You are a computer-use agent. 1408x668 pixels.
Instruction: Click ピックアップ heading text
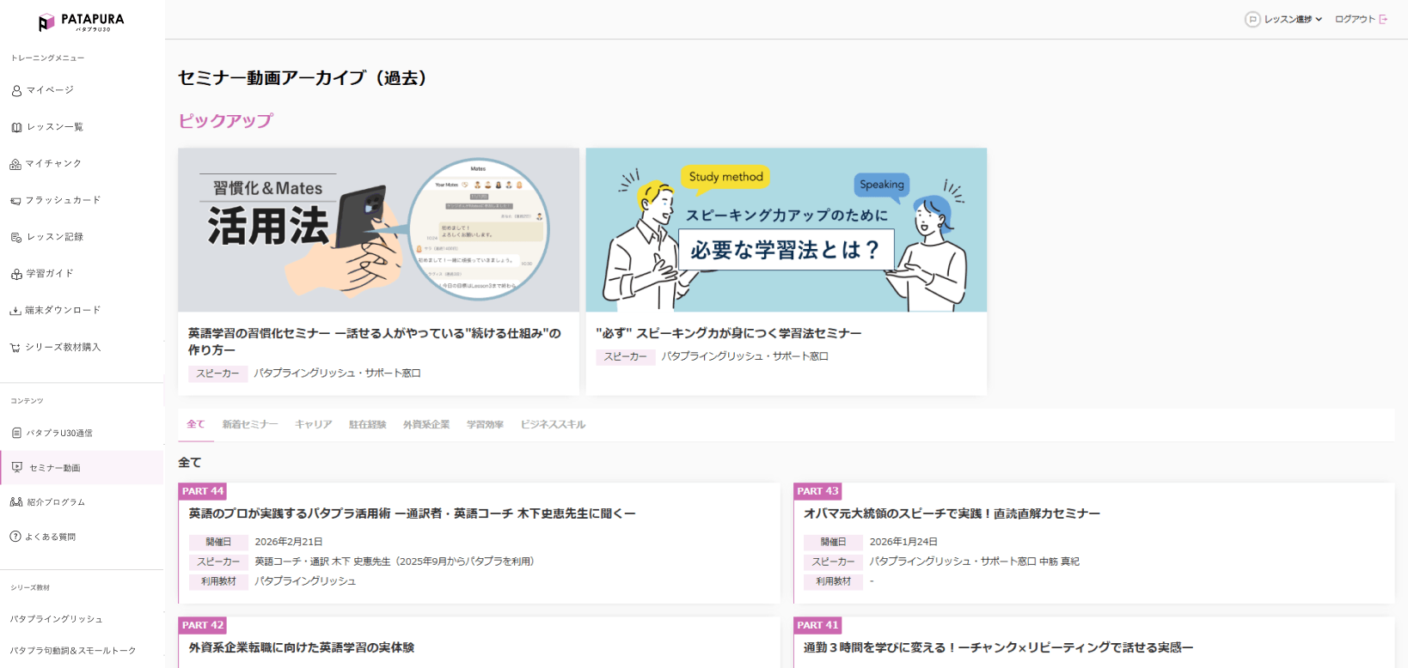pyautogui.click(x=226, y=121)
